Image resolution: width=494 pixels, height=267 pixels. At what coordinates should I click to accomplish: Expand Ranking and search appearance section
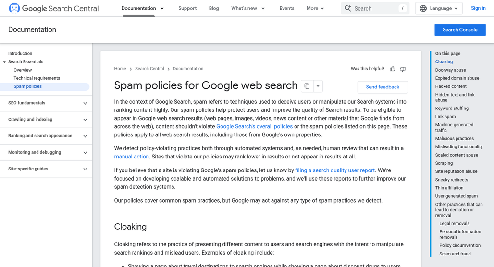(46, 136)
